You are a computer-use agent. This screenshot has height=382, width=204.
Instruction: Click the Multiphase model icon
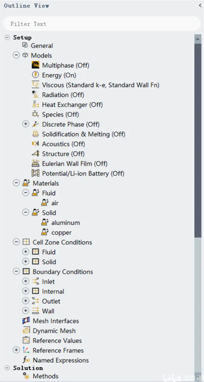[x=36, y=65]
